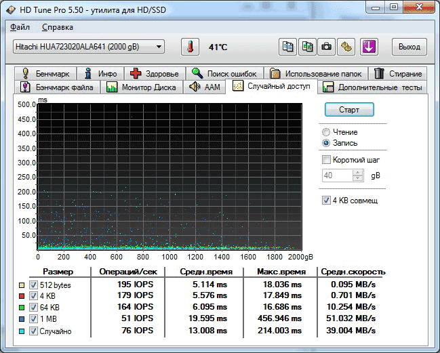Open the Hitachi drive selection dropdown
Screen dimensions: 440x353
tap(89, 47)
